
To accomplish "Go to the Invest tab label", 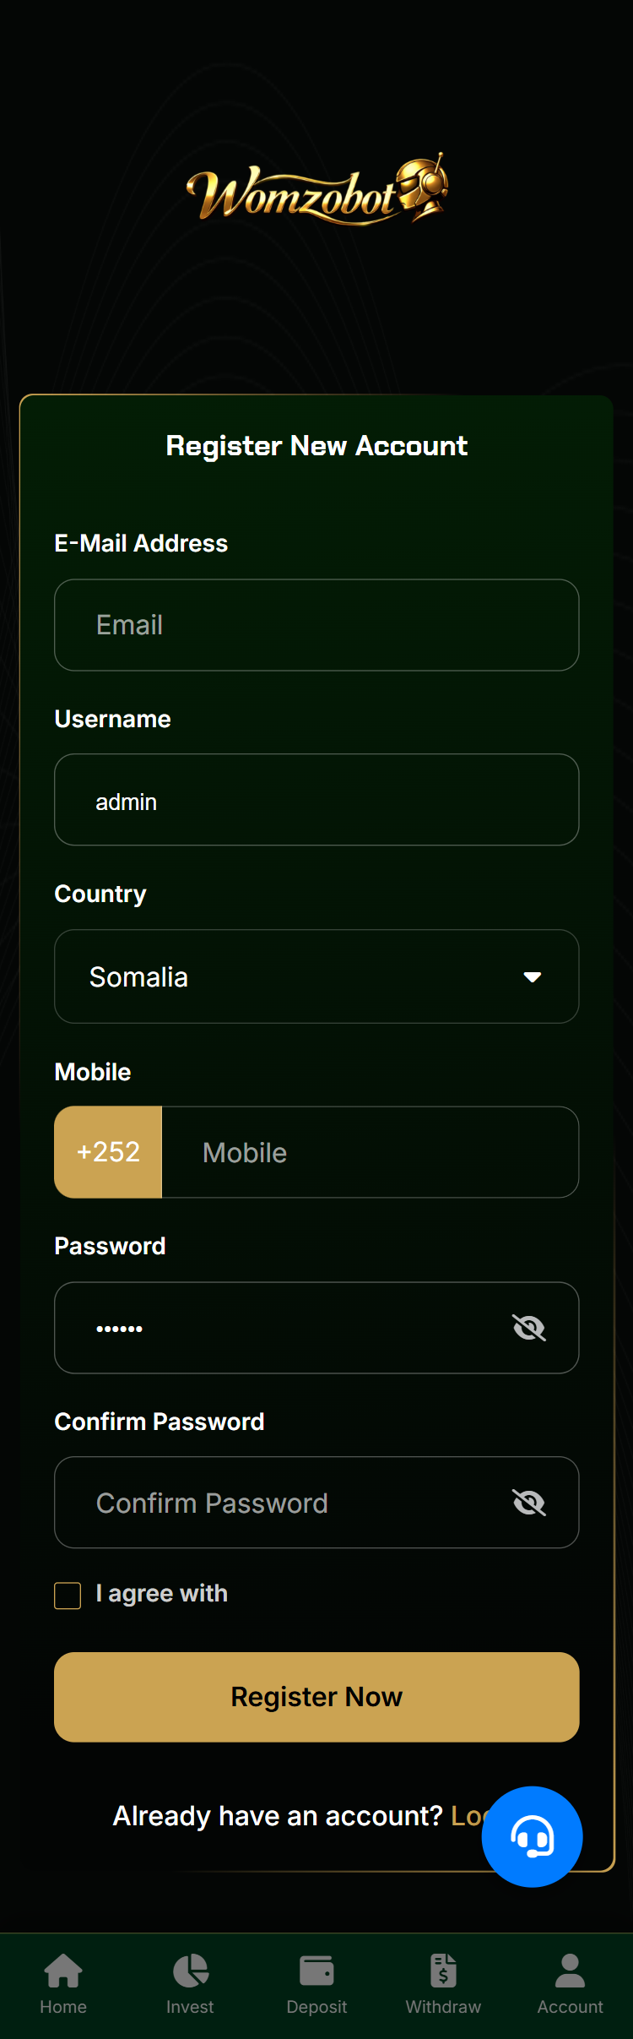I will click(190, 2007).
